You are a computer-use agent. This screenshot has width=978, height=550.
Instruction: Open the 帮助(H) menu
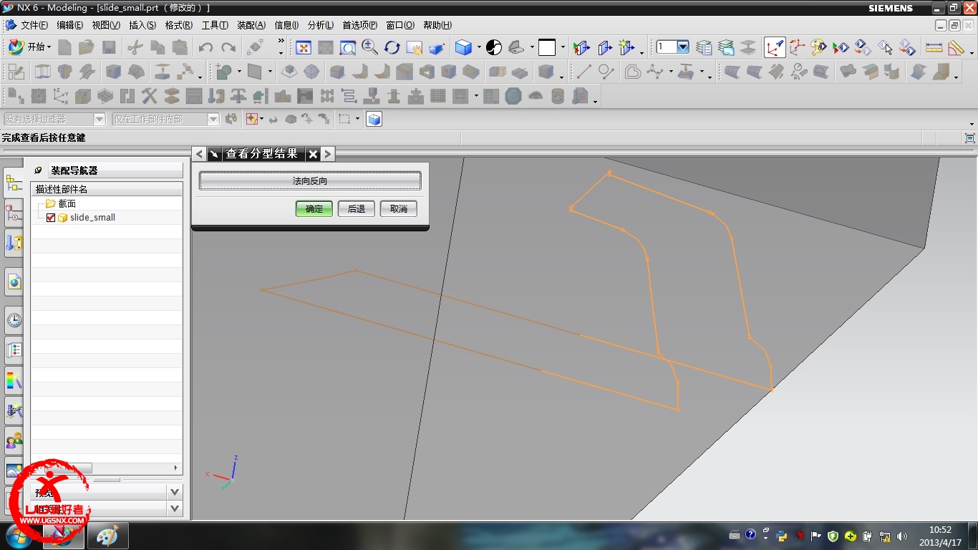[437, 25]
